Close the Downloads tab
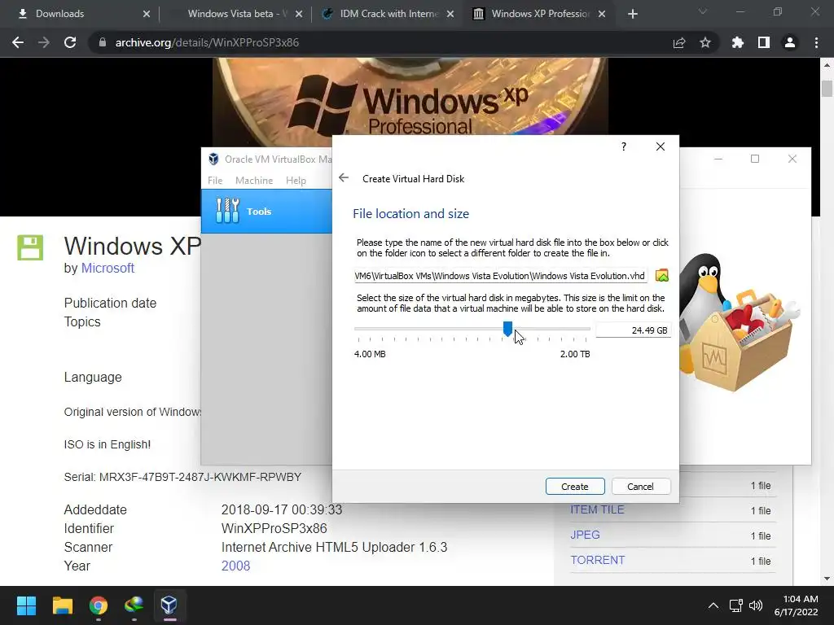Image resolution: width=834 pixels, height=625 pixels. [x=147, y=14]
